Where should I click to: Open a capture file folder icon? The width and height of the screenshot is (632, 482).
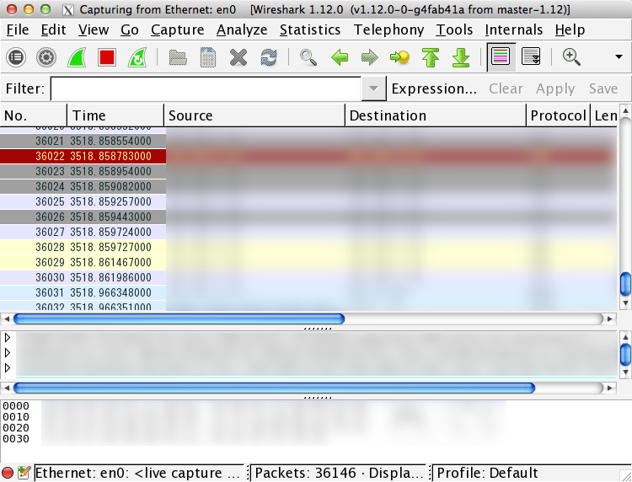pyautogui.click(x=177, y=57)
